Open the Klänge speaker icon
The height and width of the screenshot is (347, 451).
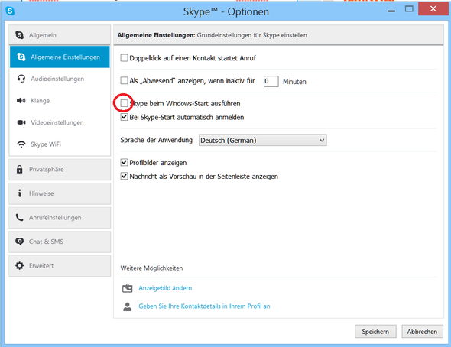[21, 101]
